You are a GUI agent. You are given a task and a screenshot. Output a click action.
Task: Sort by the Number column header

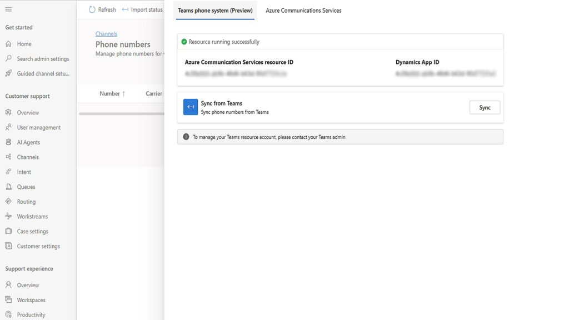pos(112,94)
